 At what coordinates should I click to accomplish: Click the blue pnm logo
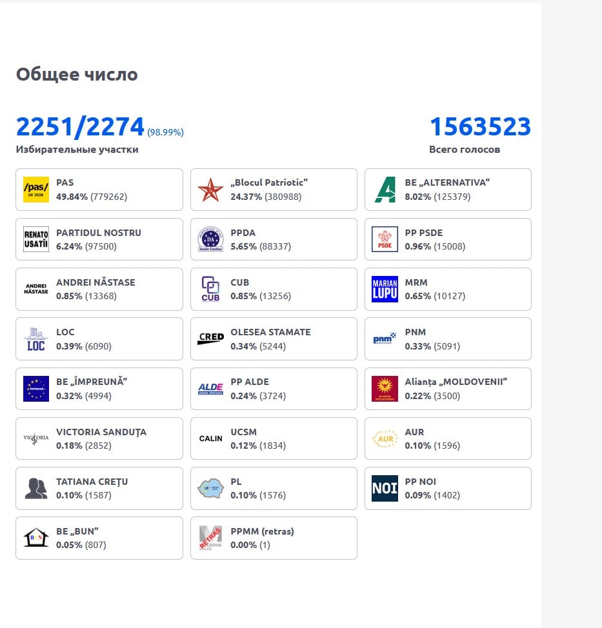click(x=385, y=339)
